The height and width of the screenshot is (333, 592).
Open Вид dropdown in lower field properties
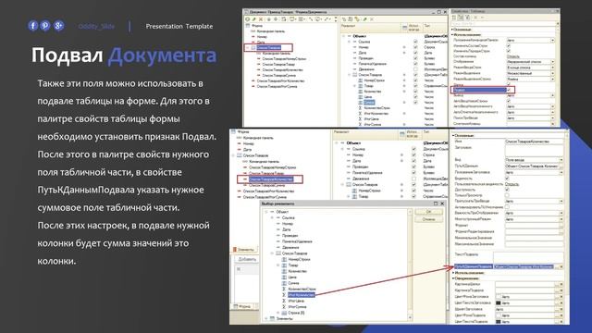(561, 160)
